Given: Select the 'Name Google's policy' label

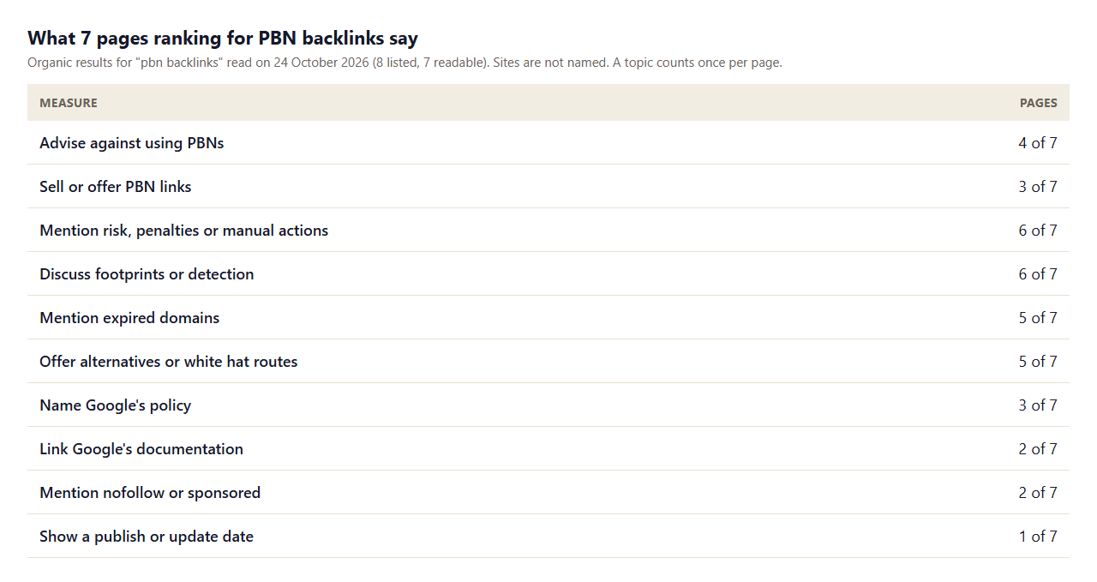Looking at the screenshot, I should tap(116, 405).
